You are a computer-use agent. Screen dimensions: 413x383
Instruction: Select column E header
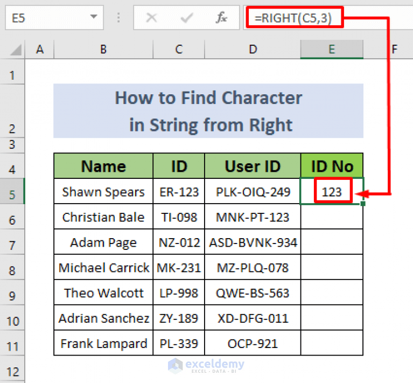click(x=332, y=49)
